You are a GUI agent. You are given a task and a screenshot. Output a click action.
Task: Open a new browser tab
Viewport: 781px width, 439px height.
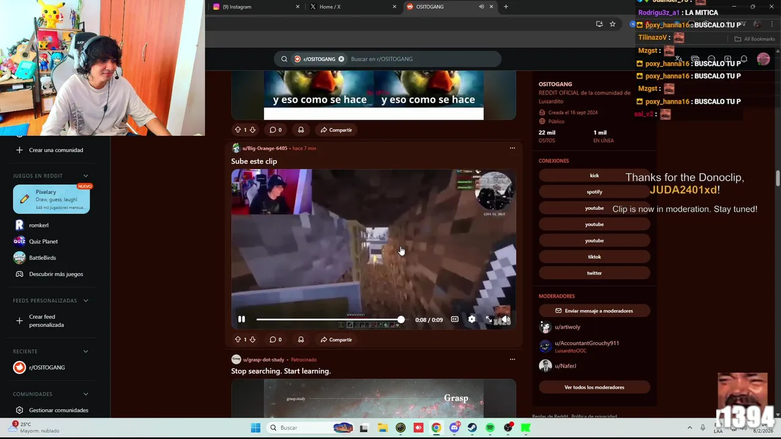[x=506, y=7]
